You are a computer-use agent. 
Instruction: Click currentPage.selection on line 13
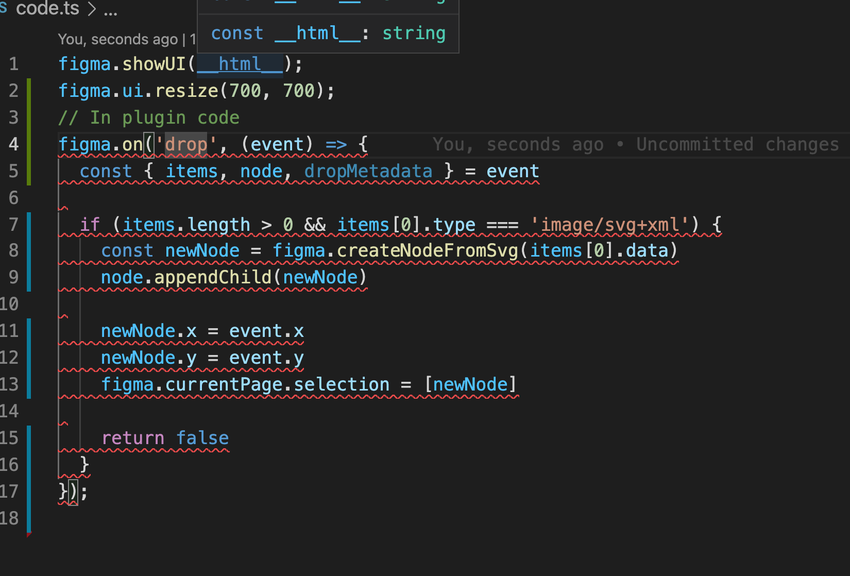pyautogui.click(x=277, y=384)
